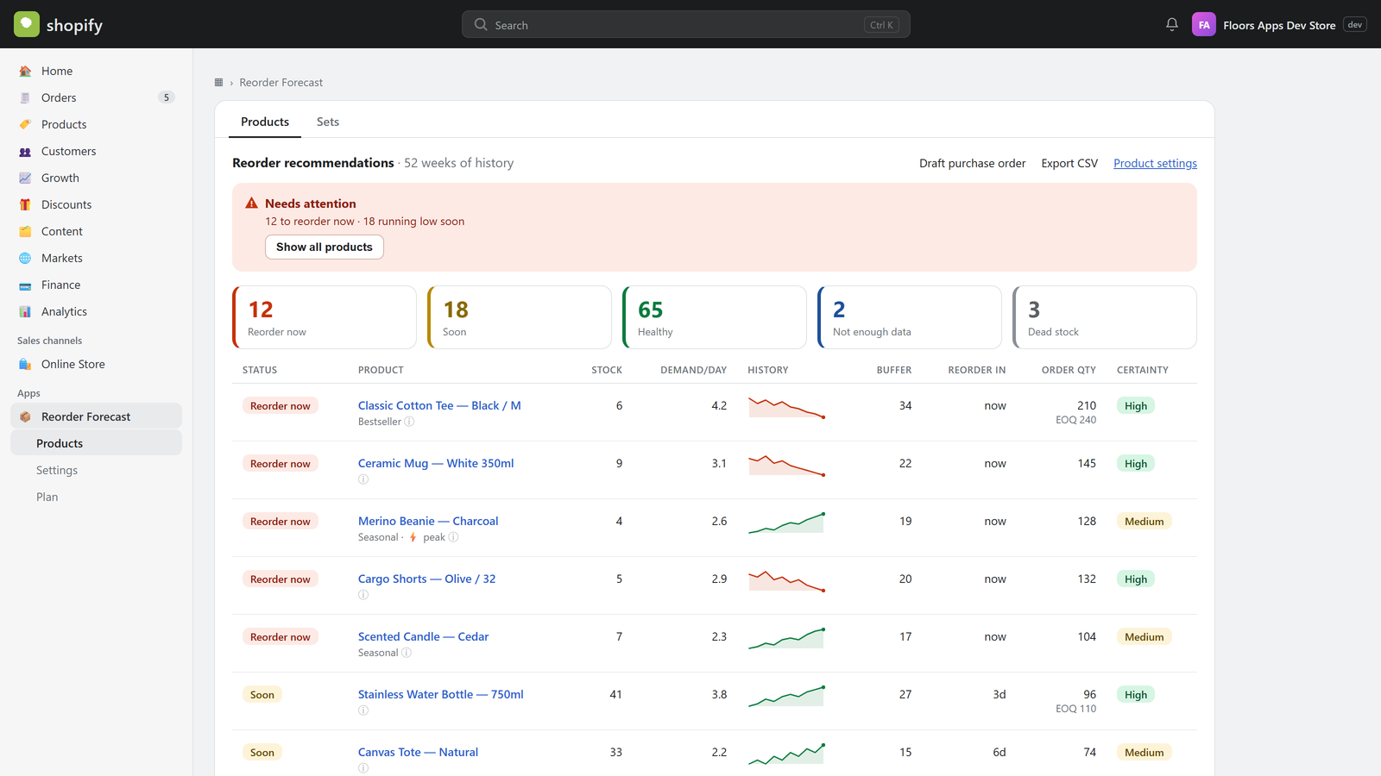Open Stainless Water Bottle — 750ml product
This screenshot has height=776, width=1381.
coord(441,694)
